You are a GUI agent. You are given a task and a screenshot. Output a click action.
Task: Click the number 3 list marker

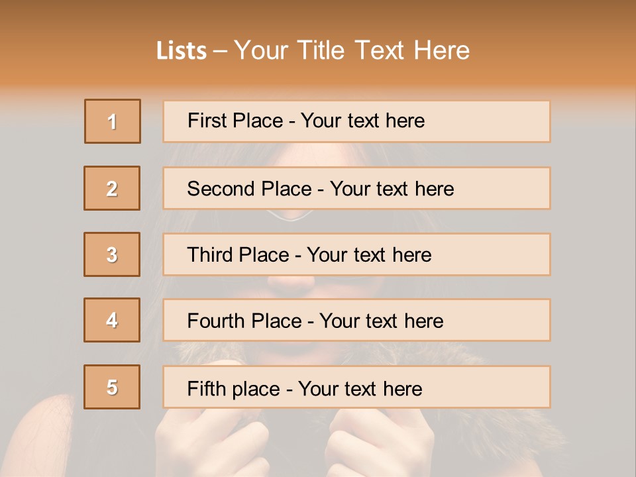click(112, 254)
